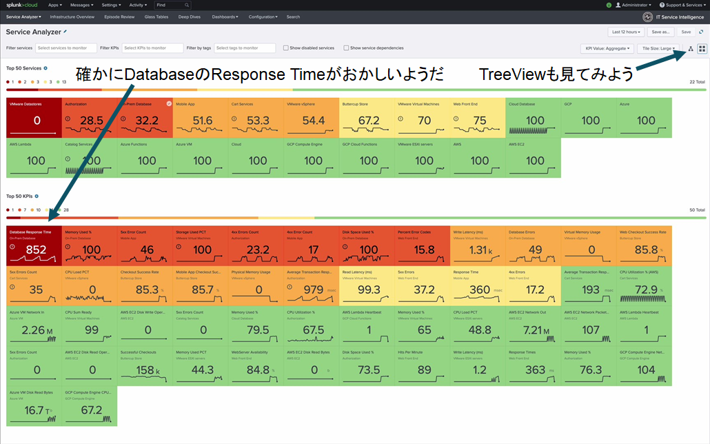Click alert icon on VMware Virtual Machines tile

pos(400,119)
